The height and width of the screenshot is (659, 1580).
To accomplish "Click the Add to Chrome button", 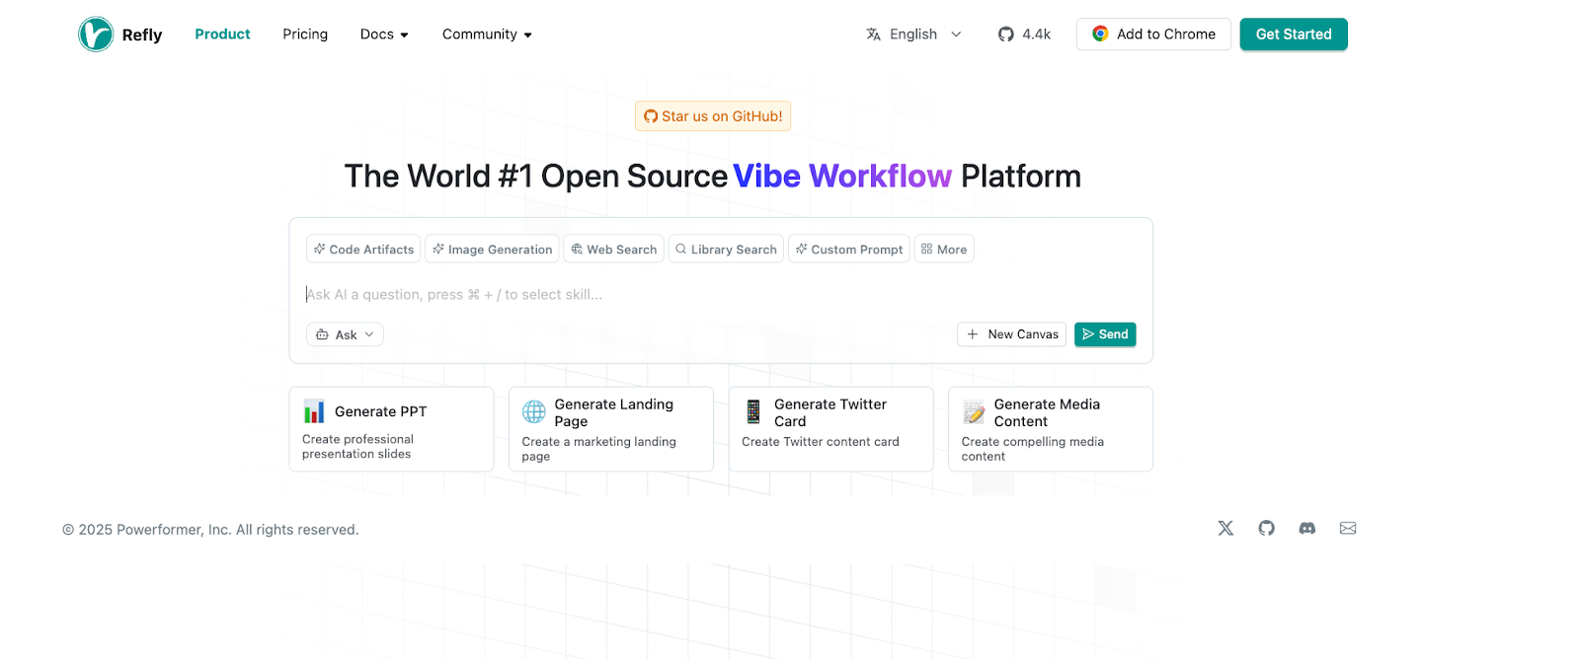I will point(1153,35).
